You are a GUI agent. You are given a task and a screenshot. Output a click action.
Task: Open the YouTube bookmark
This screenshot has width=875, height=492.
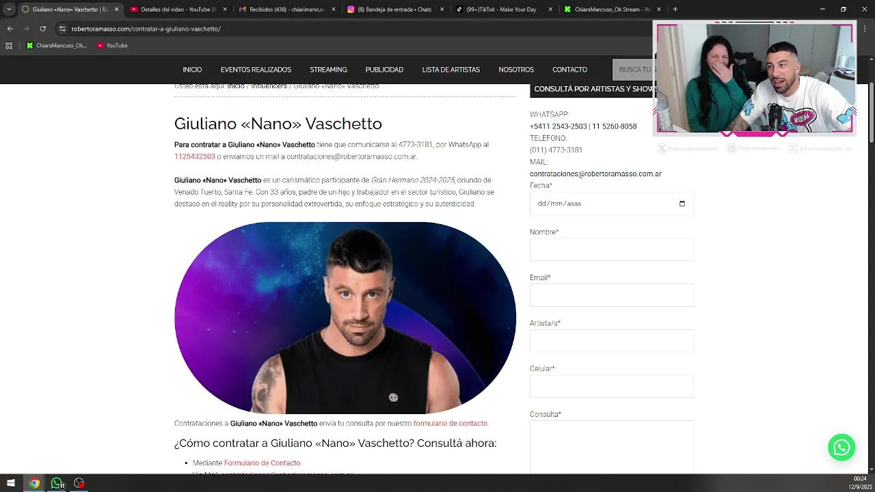pos(112,46)
